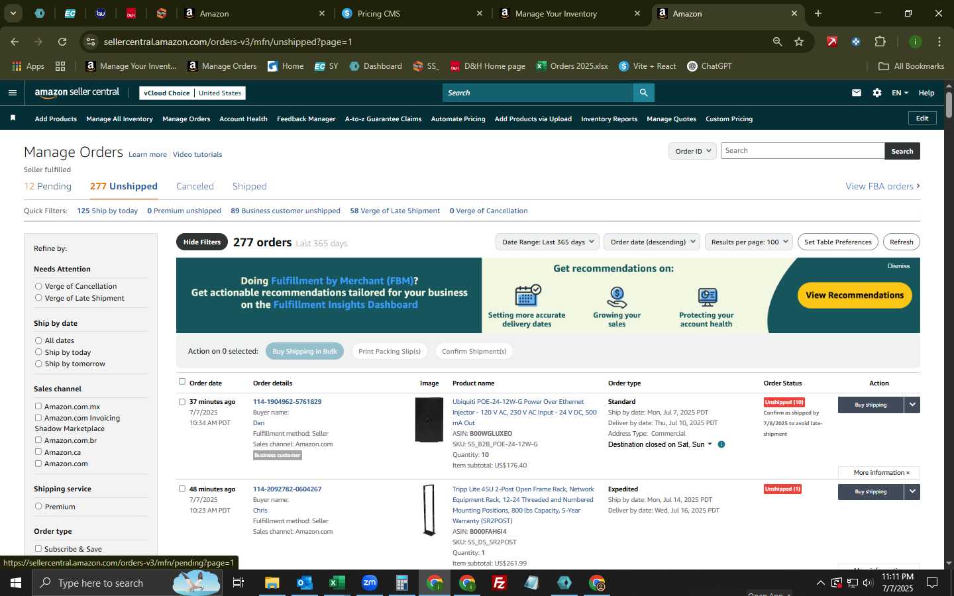954x596 pixels.
Task: Click the browser back arrow
Action: pos(15,42)
